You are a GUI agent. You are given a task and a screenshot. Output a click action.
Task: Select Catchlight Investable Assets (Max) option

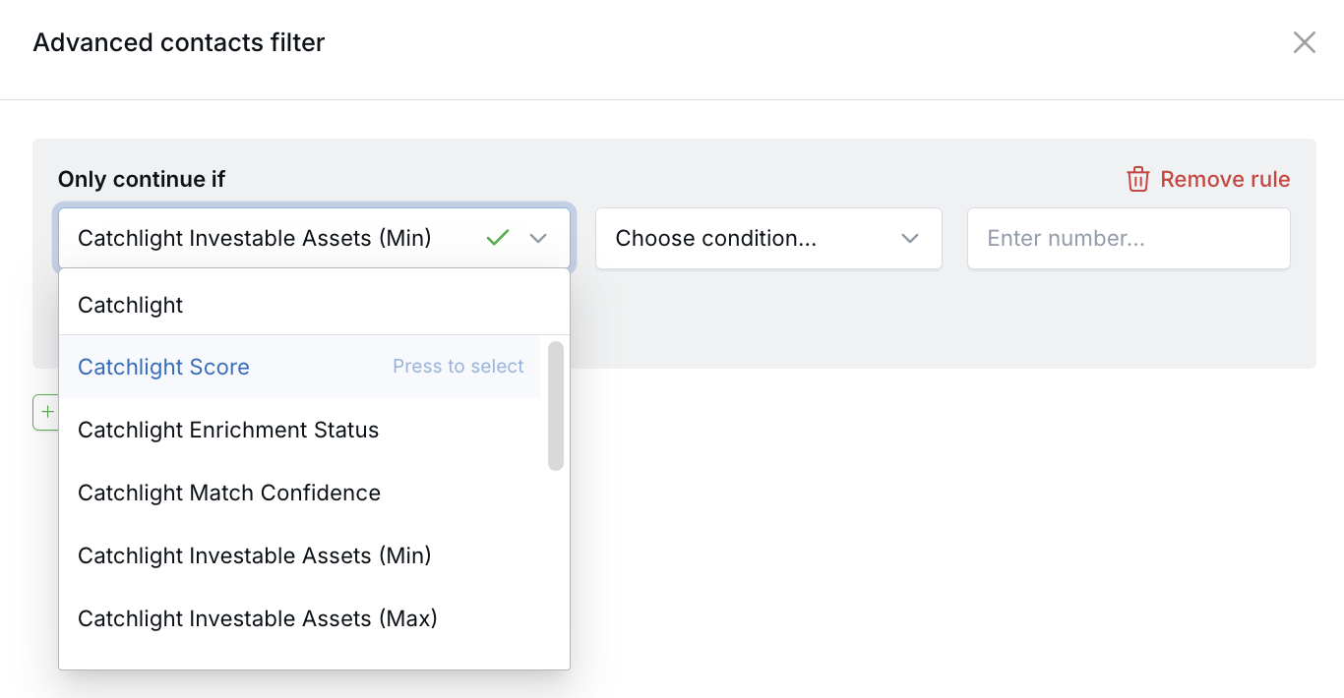257,618
